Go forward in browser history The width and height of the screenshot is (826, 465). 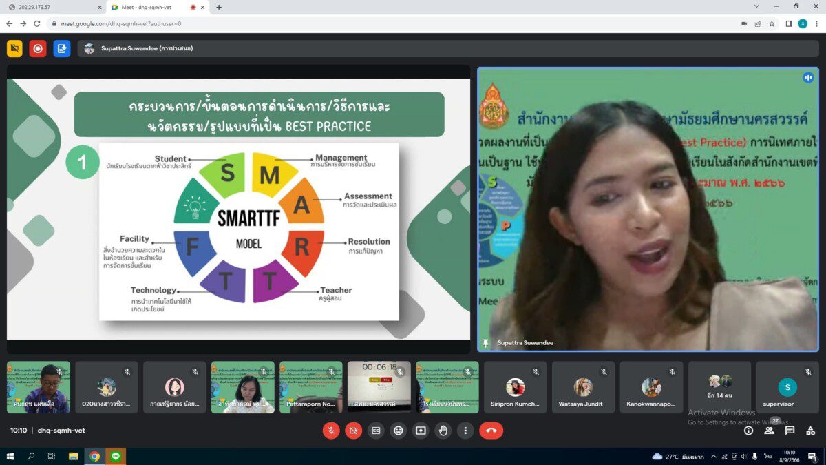click(23, 23)
